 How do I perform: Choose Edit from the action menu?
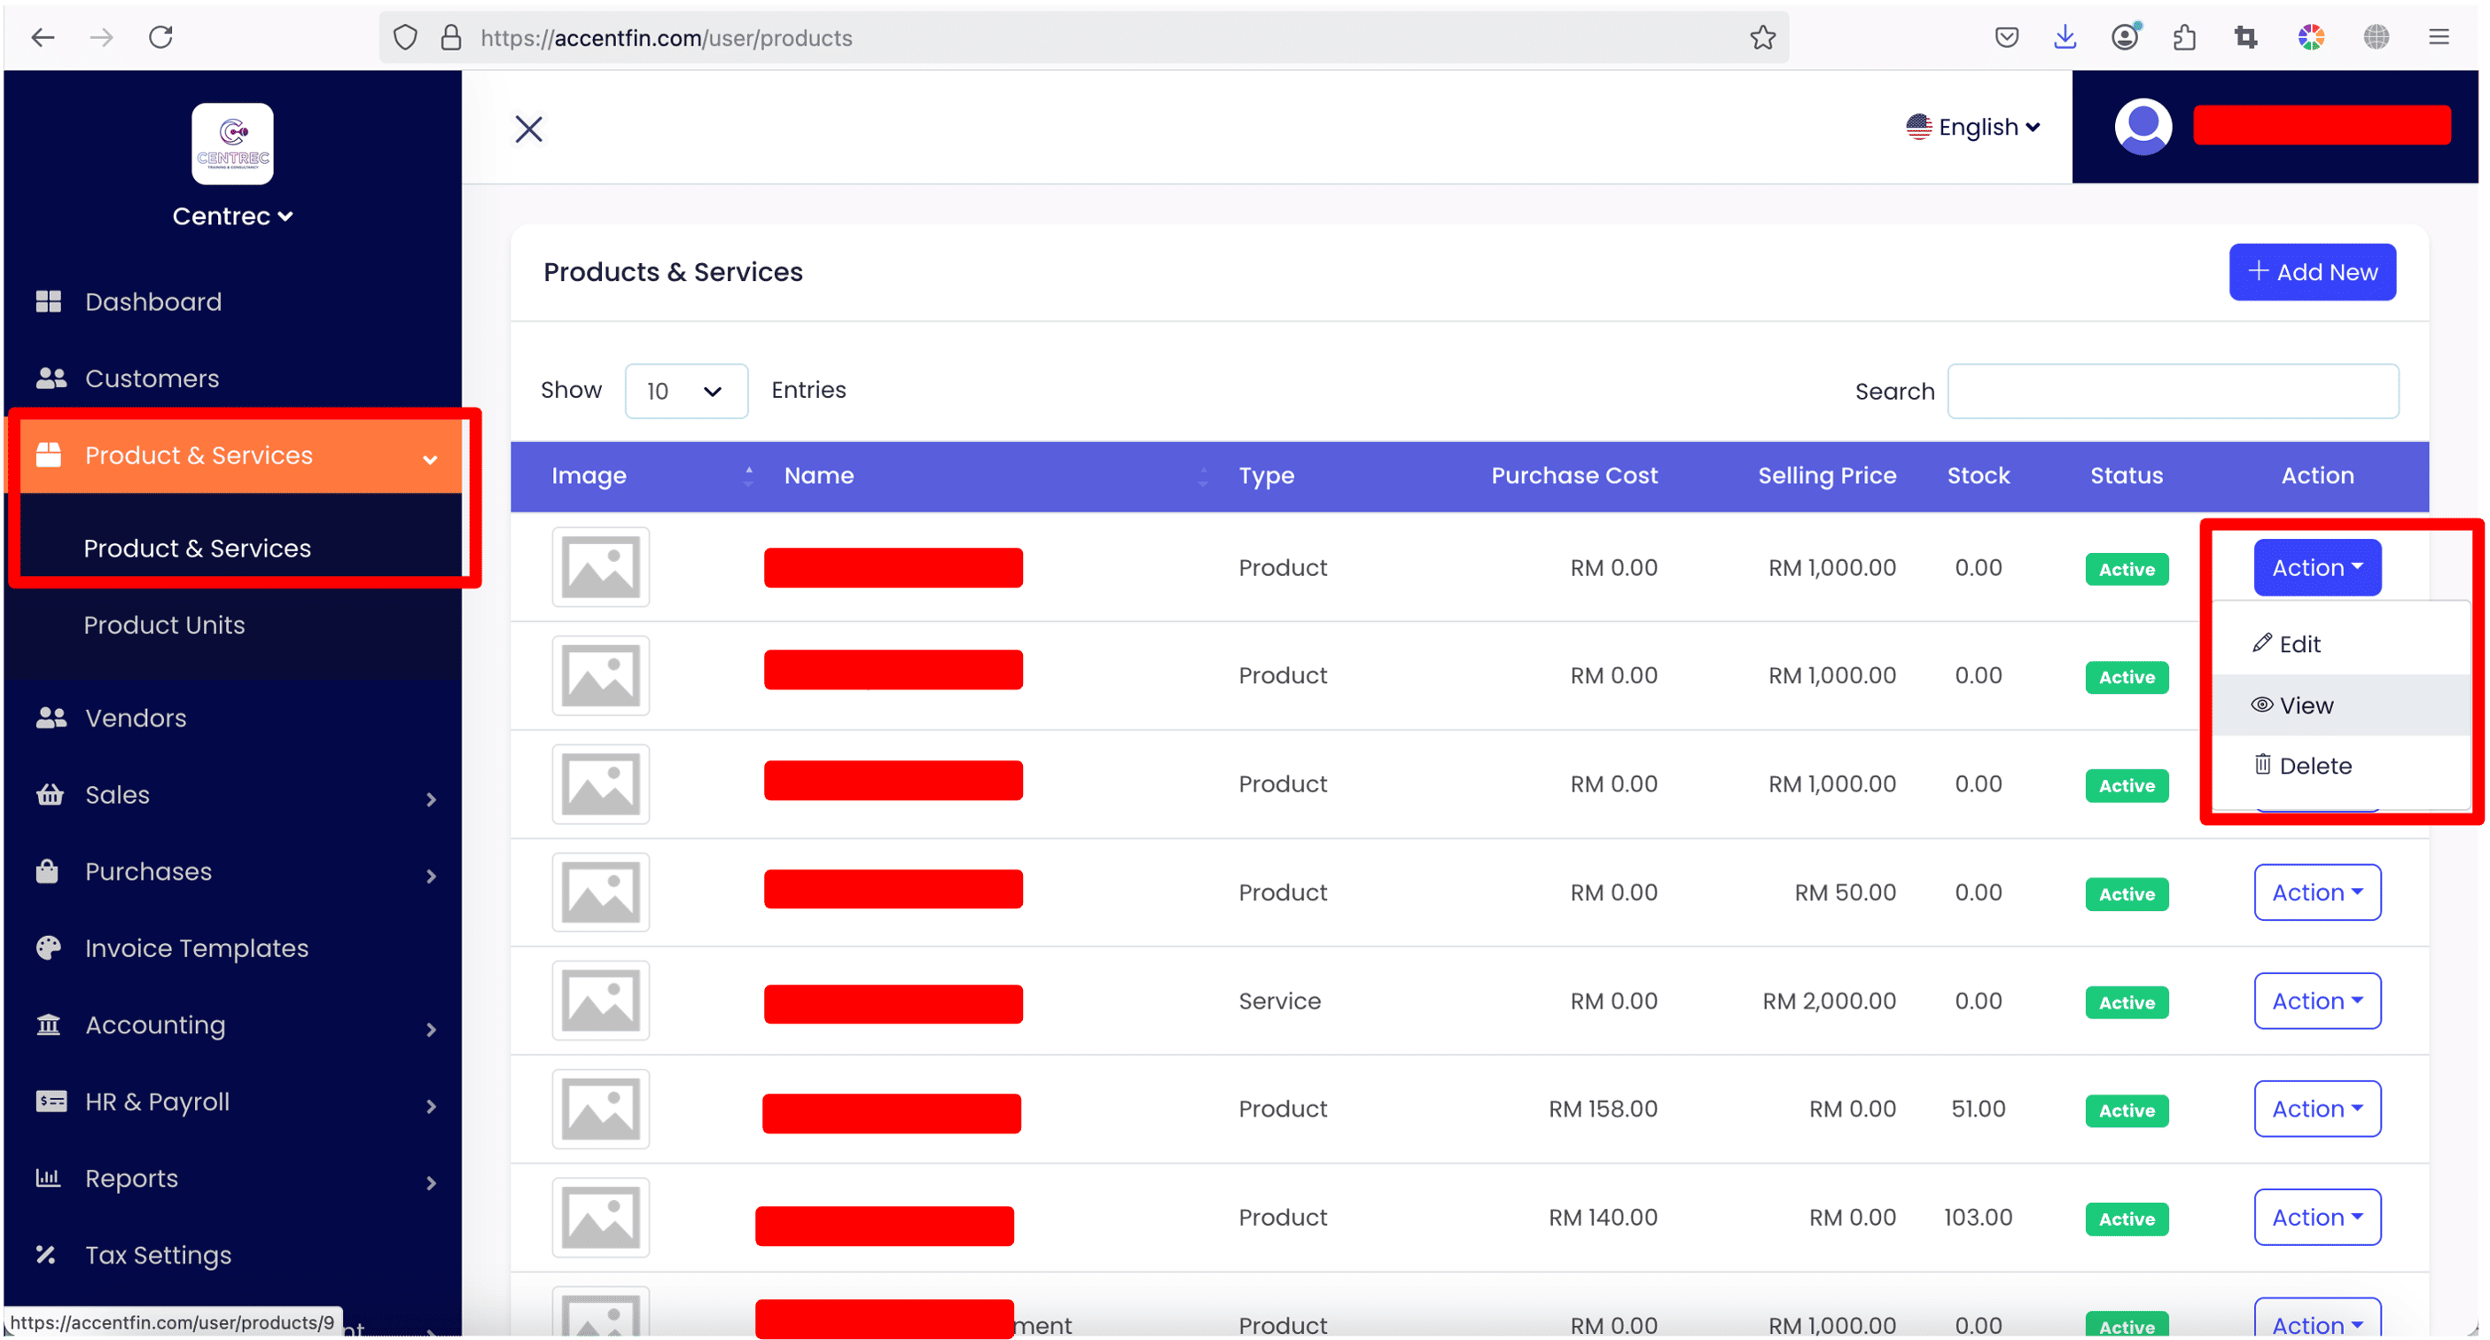pyautogui.click(x=2299, y=644)
